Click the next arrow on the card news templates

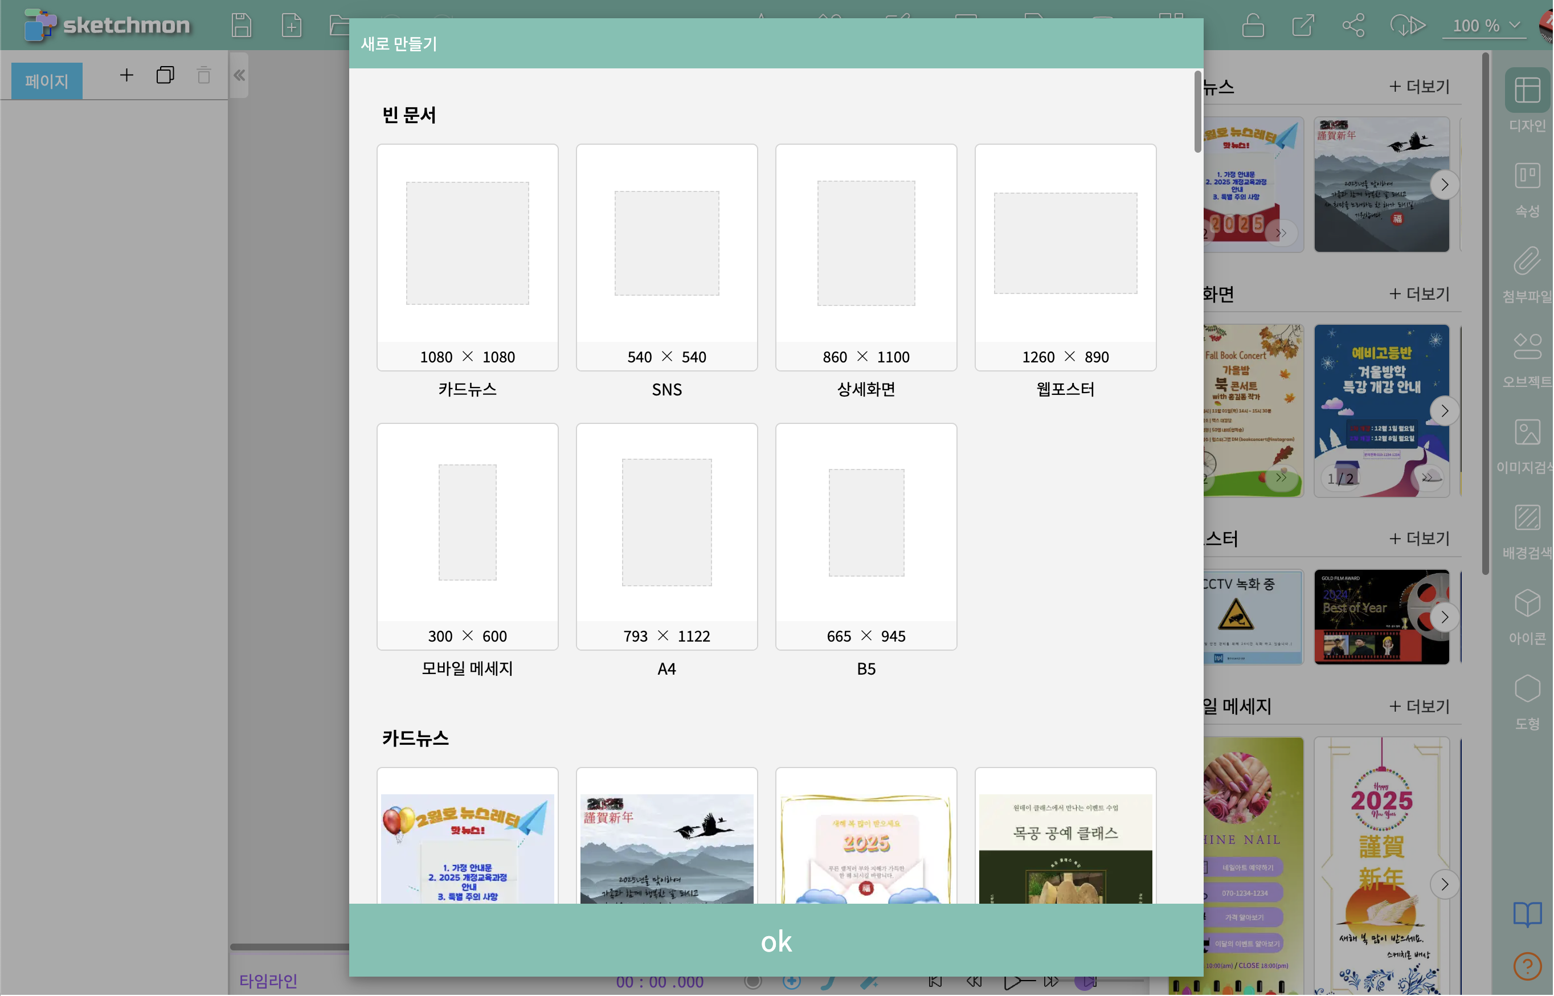(1444, 185)
